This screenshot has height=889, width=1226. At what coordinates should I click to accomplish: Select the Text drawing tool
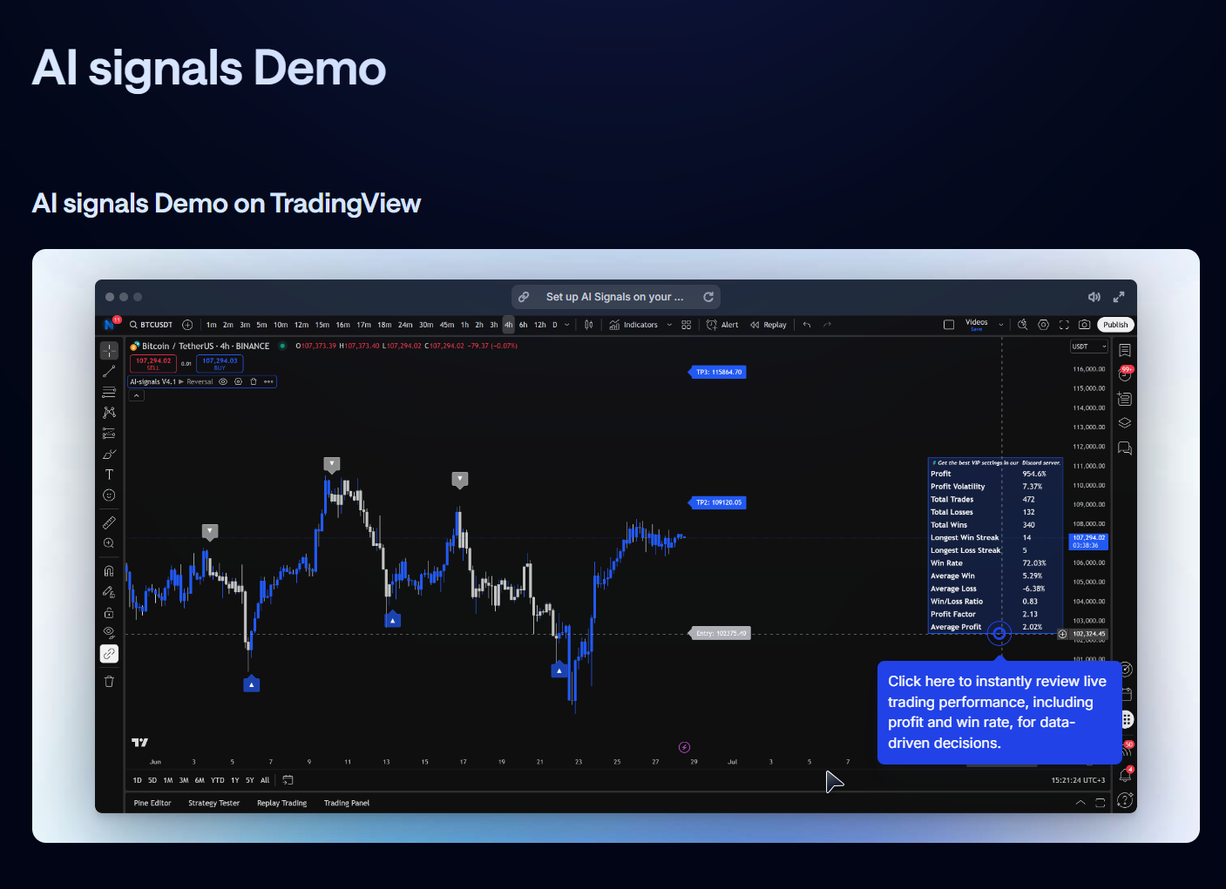[109, 475]
